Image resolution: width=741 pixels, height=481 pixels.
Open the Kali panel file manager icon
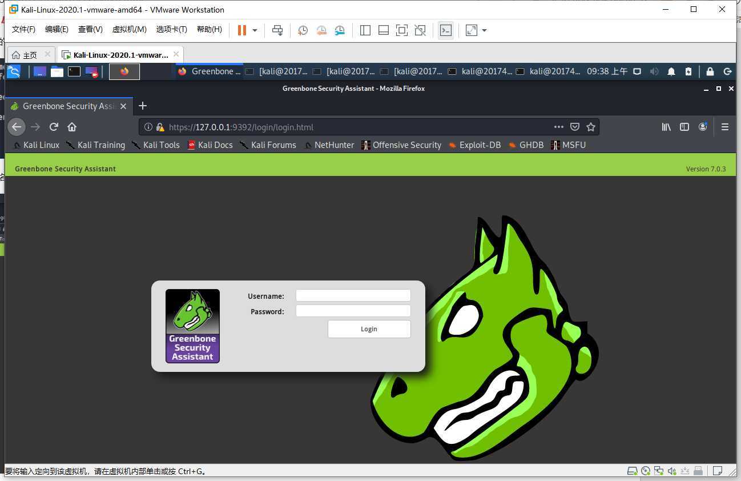tap(57, 71)
